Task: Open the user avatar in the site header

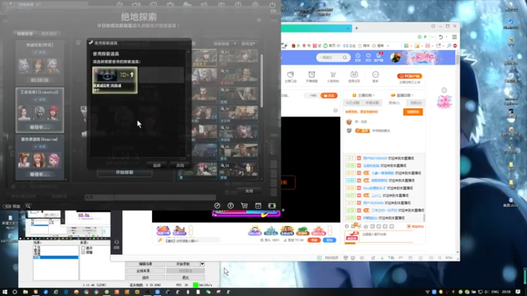Action: (396, 57)
